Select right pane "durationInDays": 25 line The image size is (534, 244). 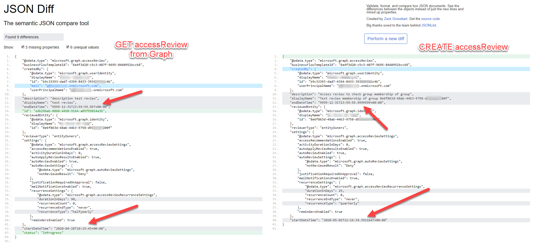point(406,191)
